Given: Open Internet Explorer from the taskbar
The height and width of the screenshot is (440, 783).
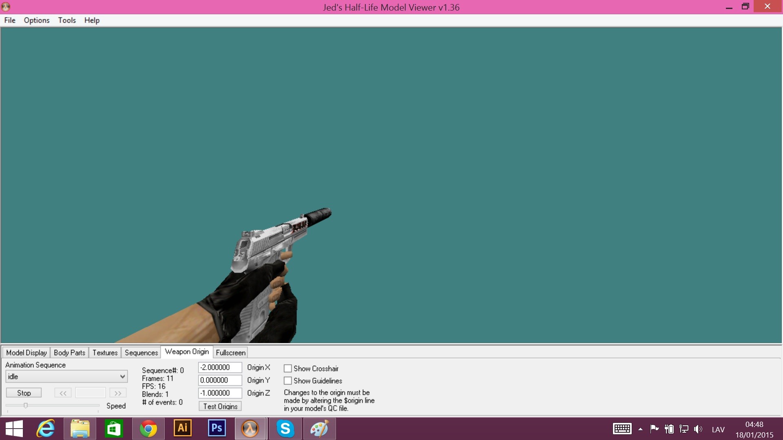Looking at the screenshot, I should tap(46, 429).
